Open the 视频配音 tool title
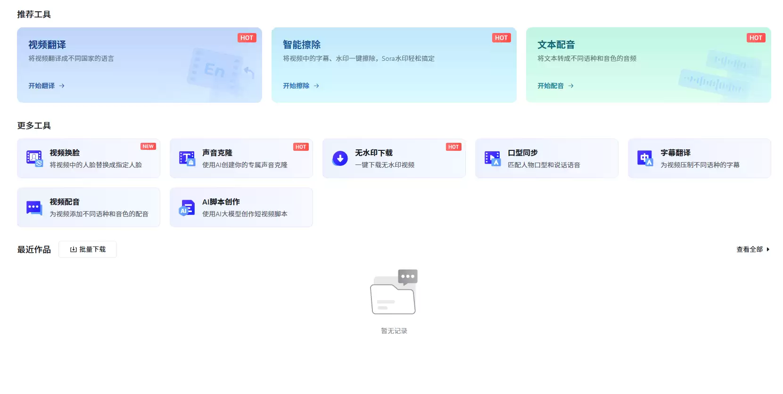 pos(65,202)
